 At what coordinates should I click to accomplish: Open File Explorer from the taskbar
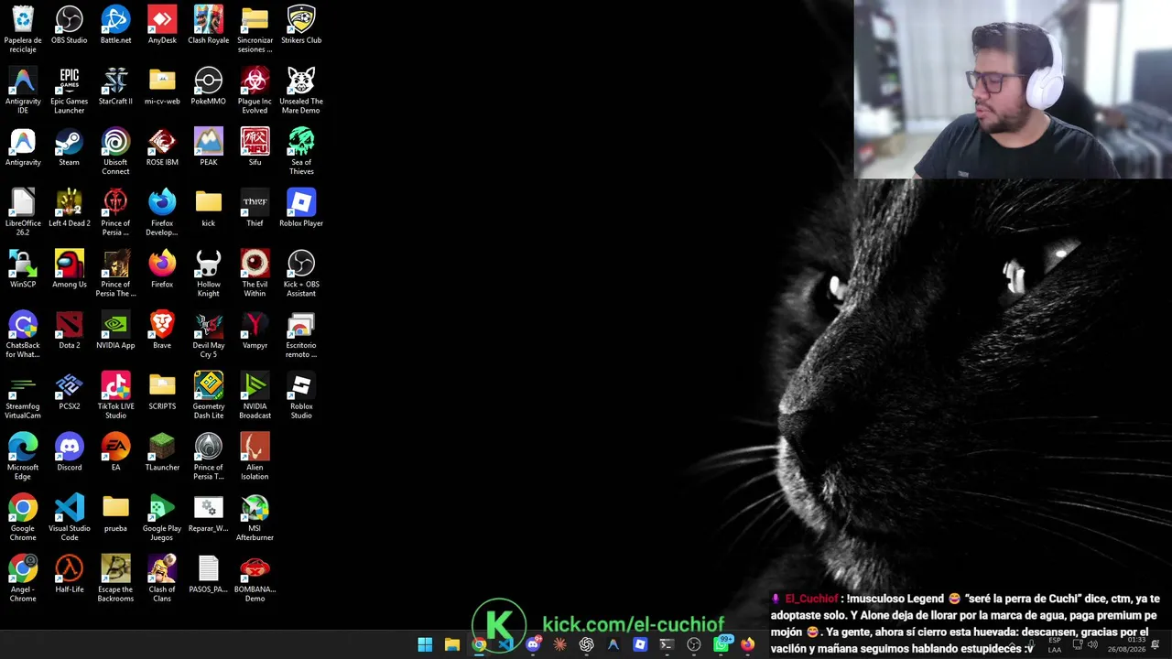click(x=451, y=644)
